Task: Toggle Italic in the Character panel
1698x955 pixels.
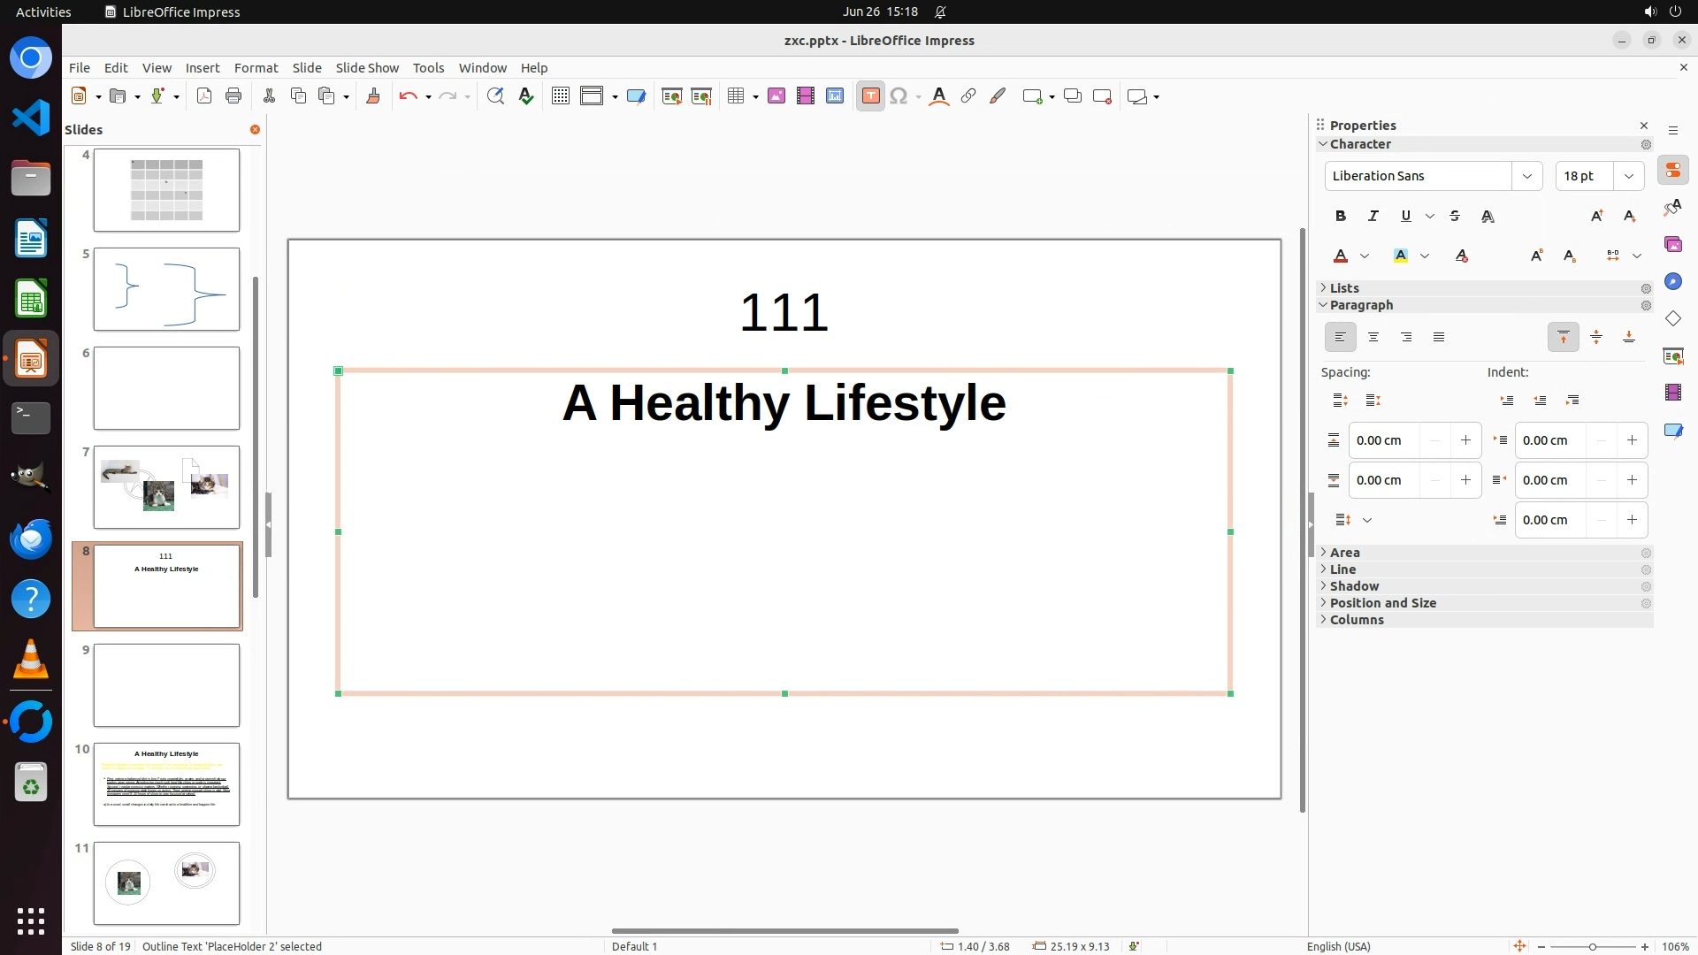Action: point(1373,216)
